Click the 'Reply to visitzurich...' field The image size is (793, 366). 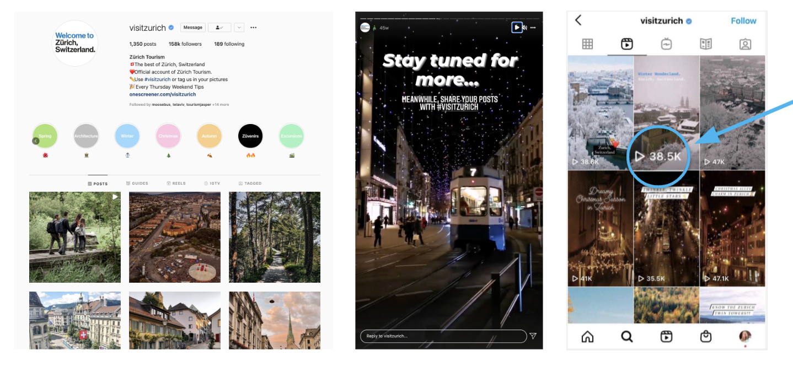coord(443,336)
